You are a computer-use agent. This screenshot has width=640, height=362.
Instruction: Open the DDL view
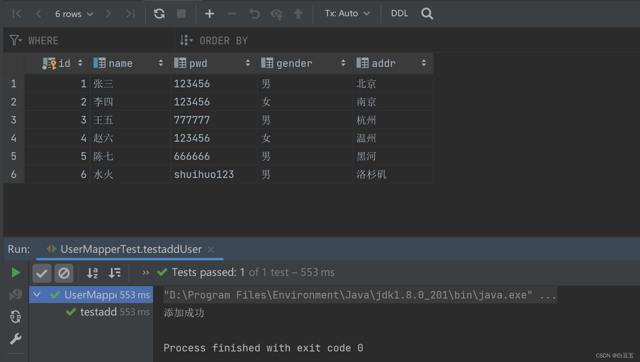400,14
